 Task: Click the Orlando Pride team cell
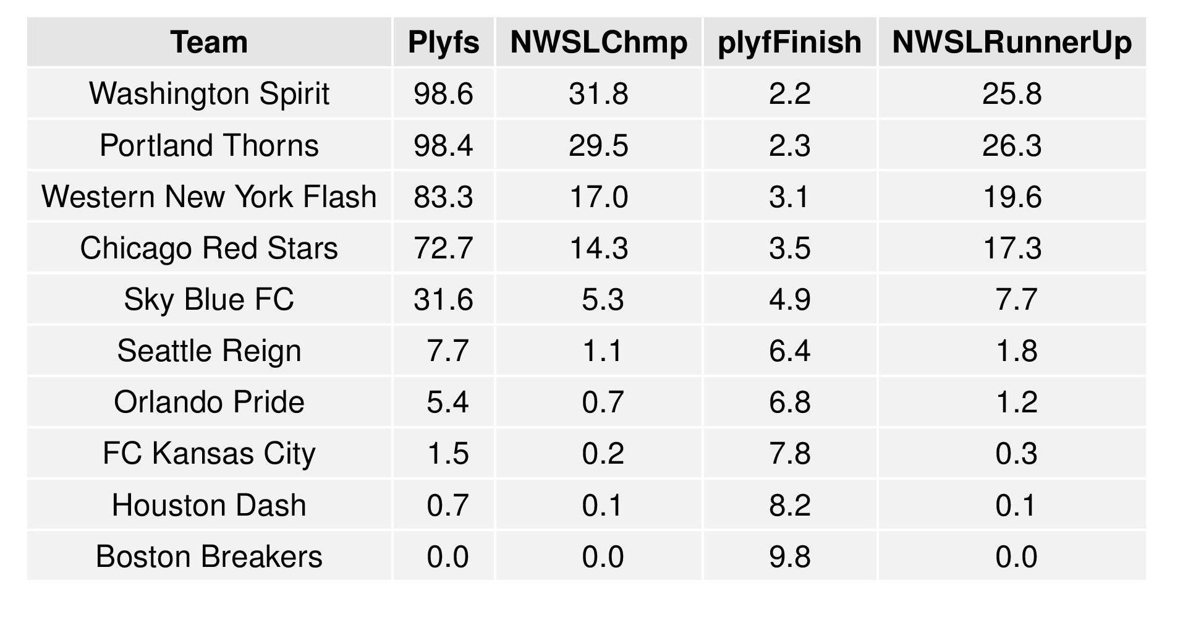(209, 402)
